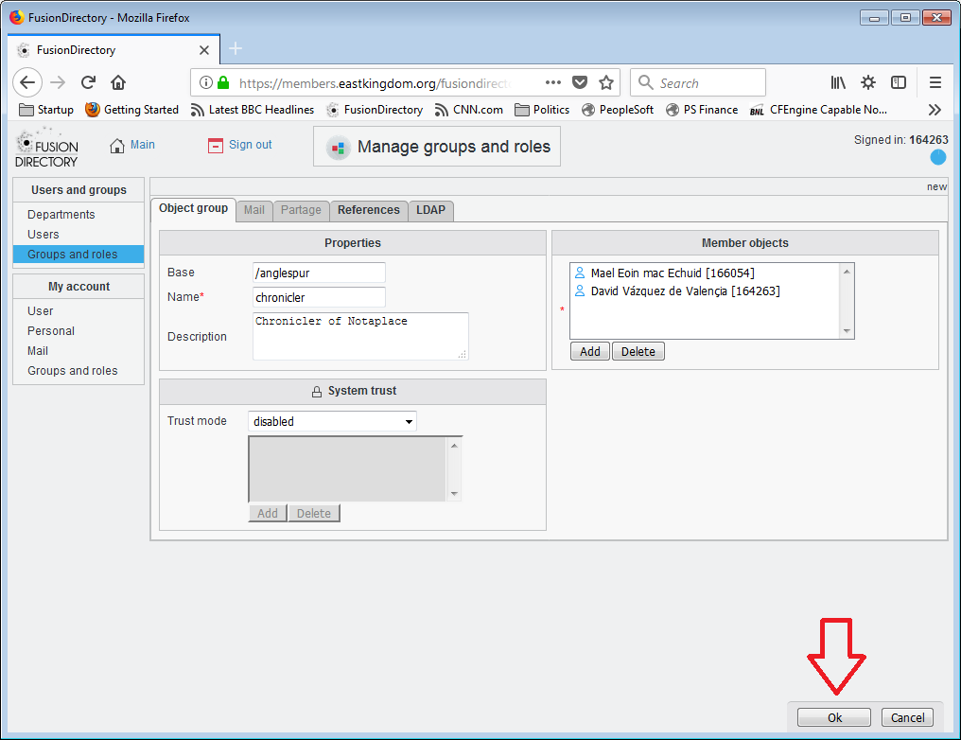Click the Sign out link text
Image resolution: width=961 pixels, height=740 pixels.
click(x=250, y=145)
